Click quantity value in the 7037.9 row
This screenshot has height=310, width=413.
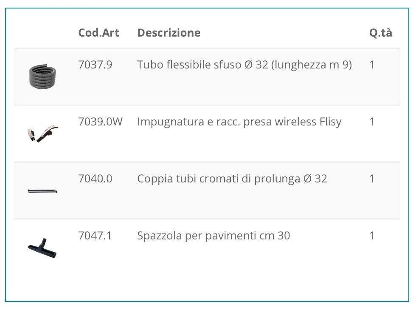pos(372,65)
